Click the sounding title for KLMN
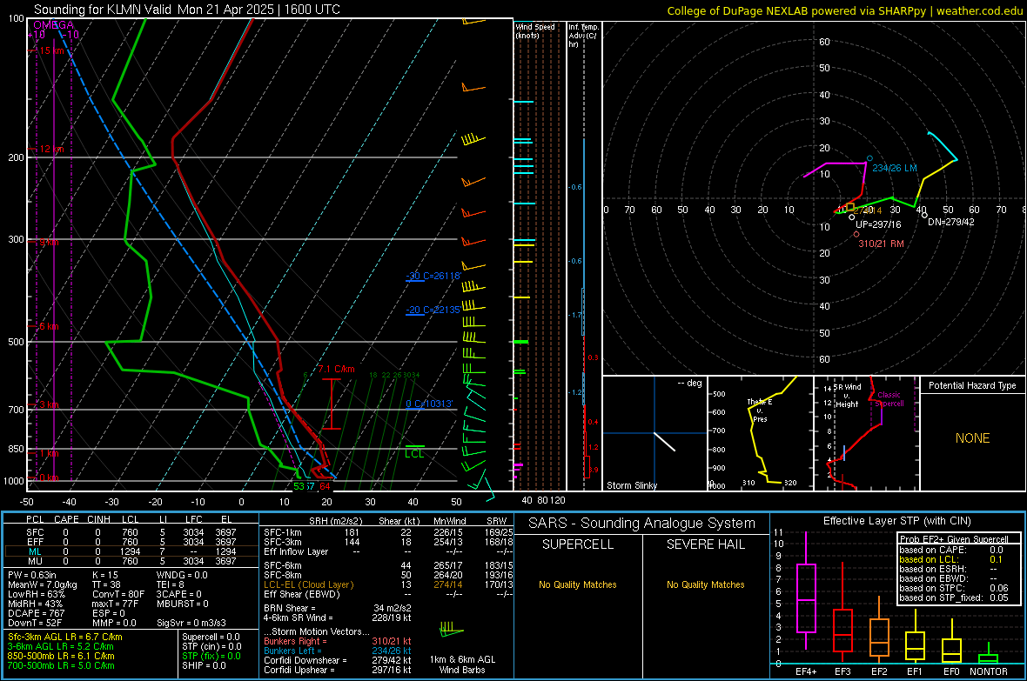Image resolution: width=1027 pixels, height=681 pixels. tap(186, 10)
